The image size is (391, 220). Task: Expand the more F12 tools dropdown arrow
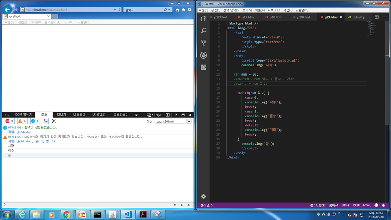tap(136, 115)
